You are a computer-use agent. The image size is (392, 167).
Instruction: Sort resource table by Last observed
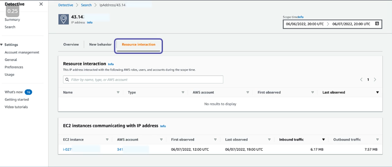click(x=377, y=92)
